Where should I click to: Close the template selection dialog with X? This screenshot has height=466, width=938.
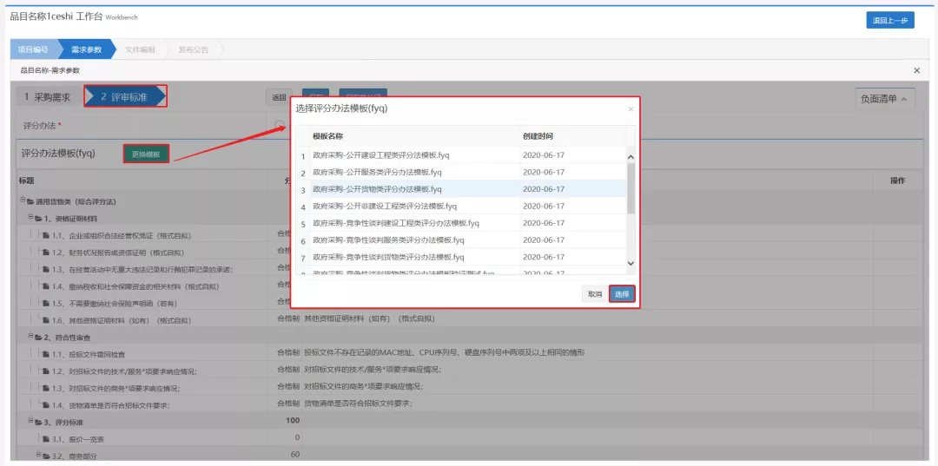(x=631, y=109)
